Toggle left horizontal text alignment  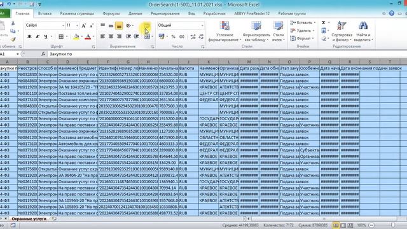tap(103, 37)
